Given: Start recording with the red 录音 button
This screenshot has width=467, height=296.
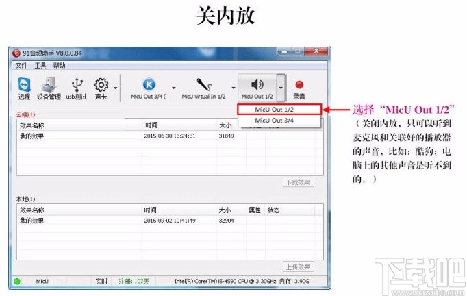Looking at the screenshot, I should point(299,90).
